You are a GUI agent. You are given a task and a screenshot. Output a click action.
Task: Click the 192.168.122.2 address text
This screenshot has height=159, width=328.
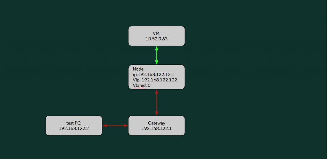(x=74, y=128)
